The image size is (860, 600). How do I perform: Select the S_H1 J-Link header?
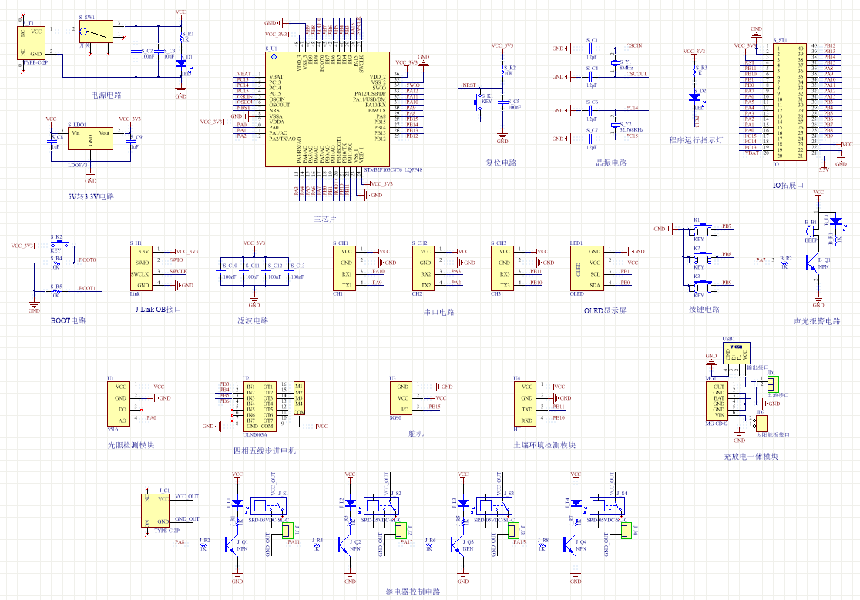pyautogui.click(x=142, y=269)
